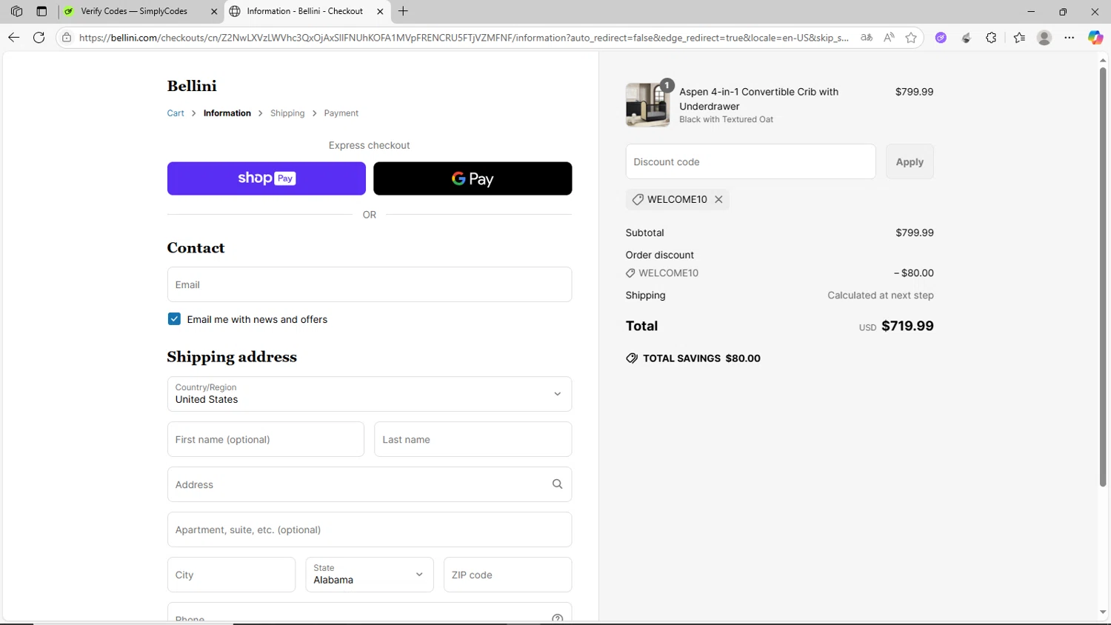Click the Bellini store logo
1111x625 pixels.
coord(192,86)
